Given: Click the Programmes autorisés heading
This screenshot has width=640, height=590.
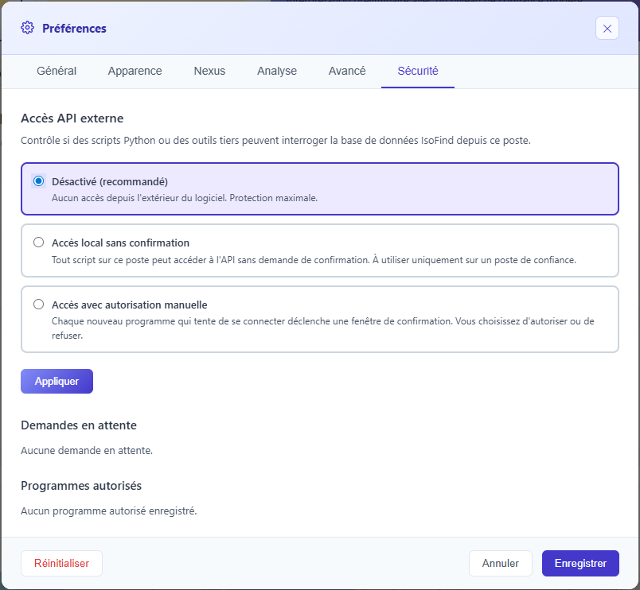Looking at the screenshot, I should click(x=81, y=485).
